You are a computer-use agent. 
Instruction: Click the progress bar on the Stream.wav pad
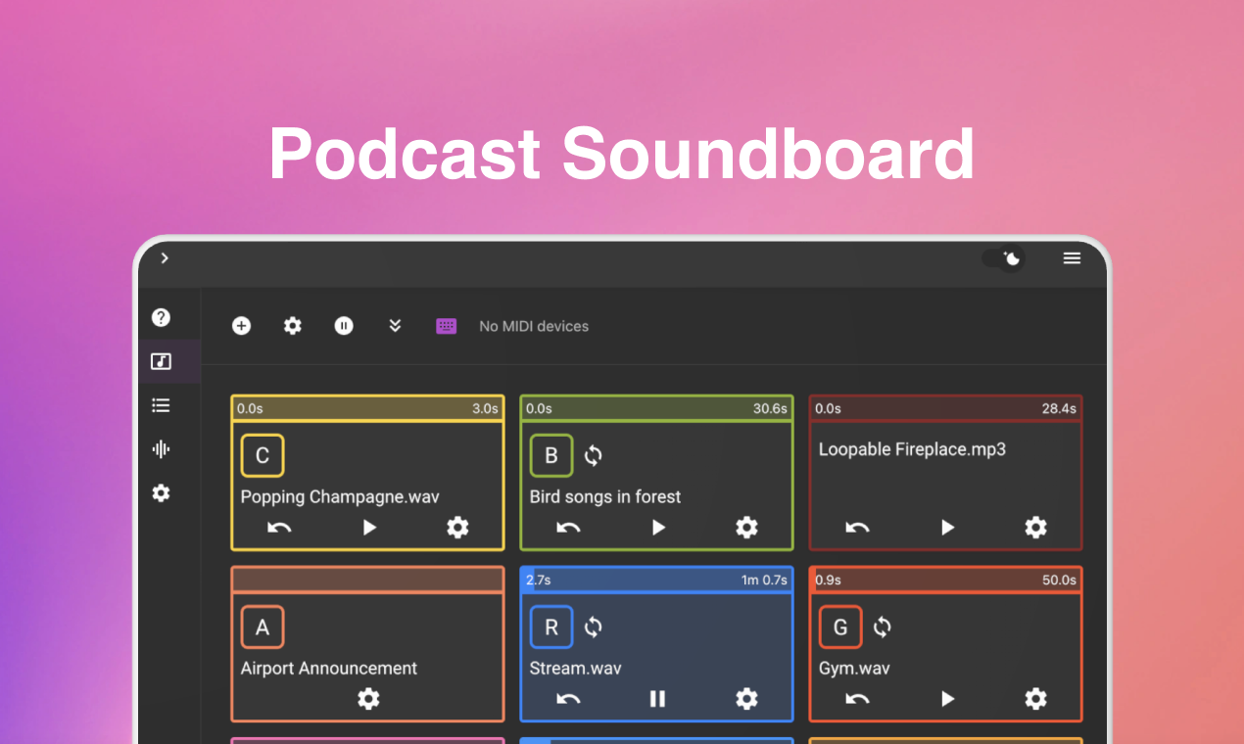tap(656, 580)
